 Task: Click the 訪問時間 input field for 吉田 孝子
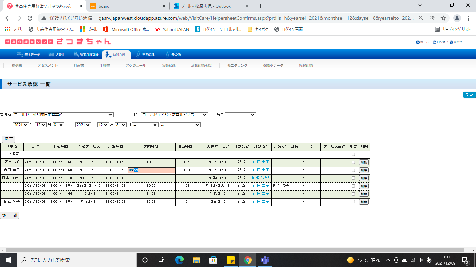[x=151, y=170]
